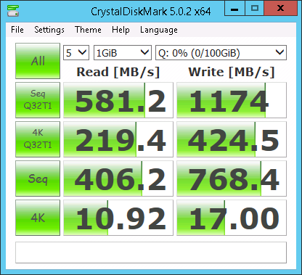Expand the drive dropdown showing Q: 0%
Viewport: 302px width, 275px height.
(x=221, y=52)
